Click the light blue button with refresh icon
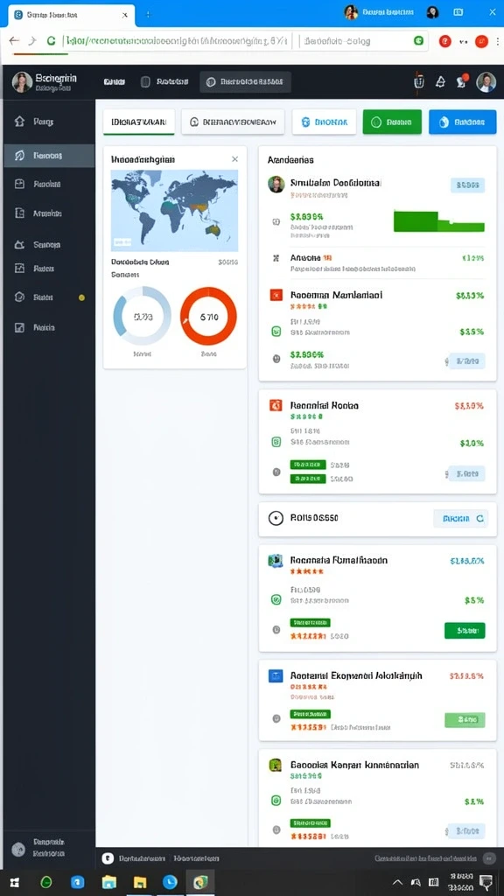504x896 pixels. [460, 518]
